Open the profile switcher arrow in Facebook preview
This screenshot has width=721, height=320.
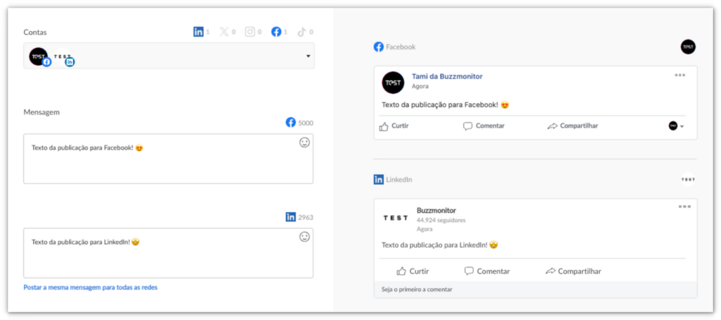682,127
